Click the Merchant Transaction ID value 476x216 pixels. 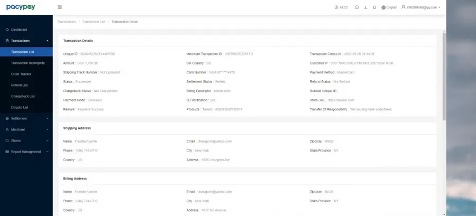click(239, 54)
